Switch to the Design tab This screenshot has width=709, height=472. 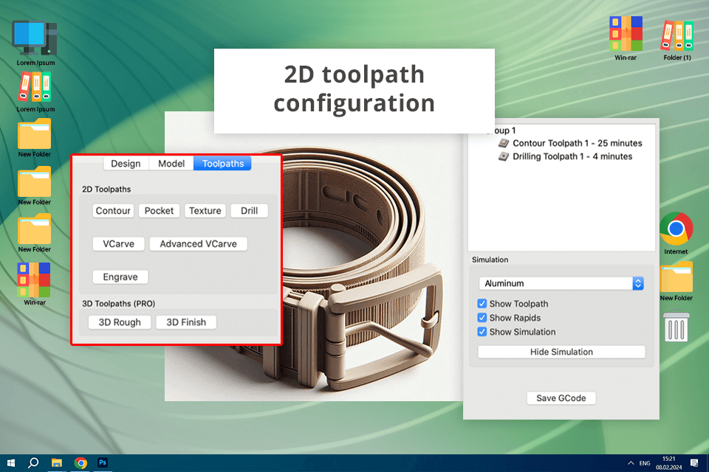point(126,164)
